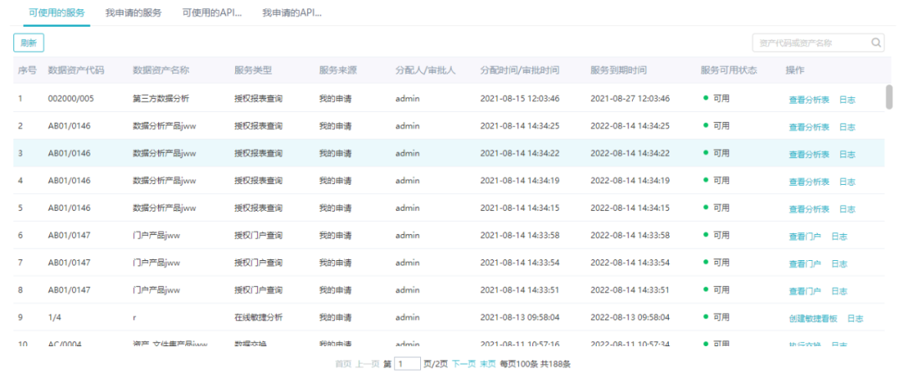Viewport: 904px width, 373px height.
Task: Focus the asset code search field
Action: click(x=808, y=43)
